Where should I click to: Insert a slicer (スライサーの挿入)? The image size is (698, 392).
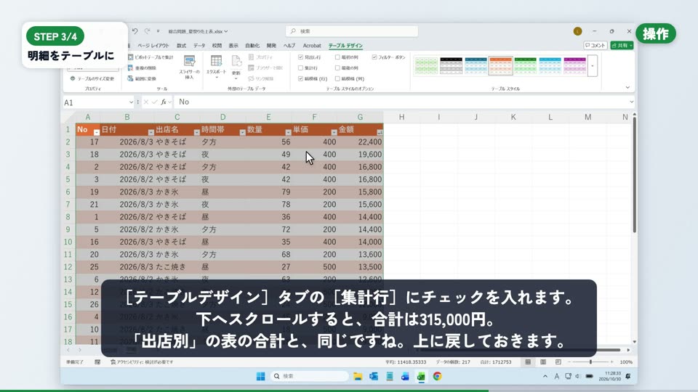tap(189, 67)
